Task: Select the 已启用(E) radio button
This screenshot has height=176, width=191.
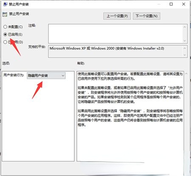Action: [5, 34]
